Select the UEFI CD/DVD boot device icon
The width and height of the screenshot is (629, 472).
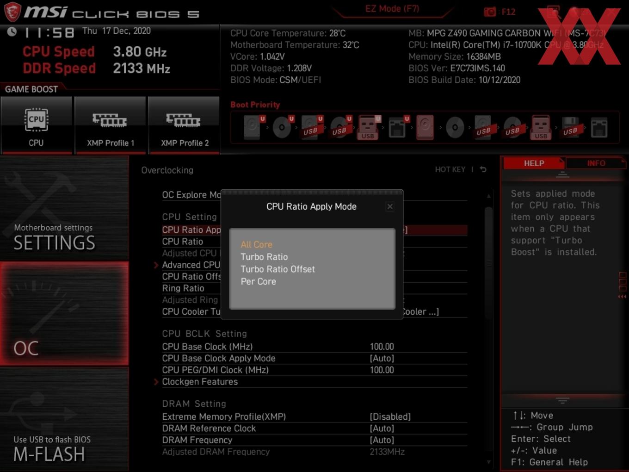[x=283, y=127]
